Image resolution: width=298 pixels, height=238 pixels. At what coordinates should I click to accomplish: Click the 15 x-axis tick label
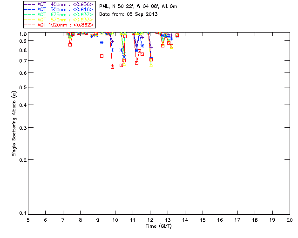(x=203, y=220)
